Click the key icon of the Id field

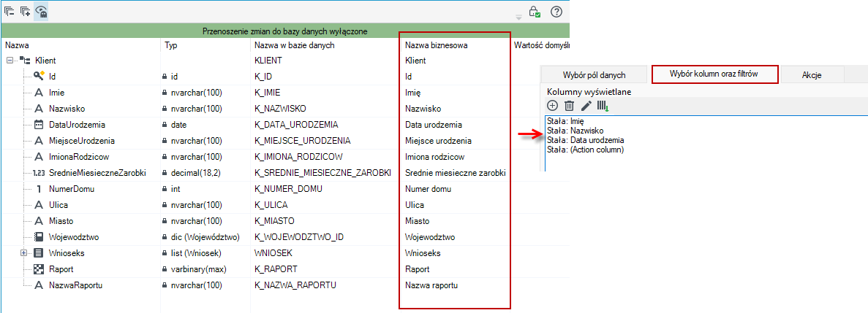(39, 76)
